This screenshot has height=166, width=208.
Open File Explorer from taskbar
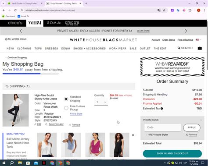point(20,163)
